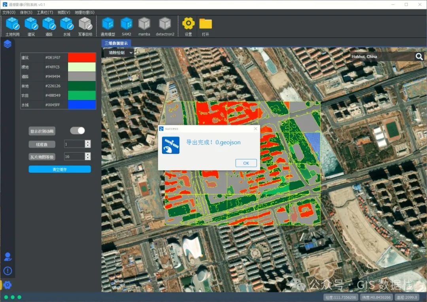Viewport: 427px width, 302px height.
Task: Choose the SAM2 model icon
Action: tap(127, 26)
